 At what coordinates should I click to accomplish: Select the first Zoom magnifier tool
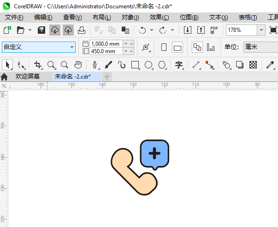tap(52, 65)
